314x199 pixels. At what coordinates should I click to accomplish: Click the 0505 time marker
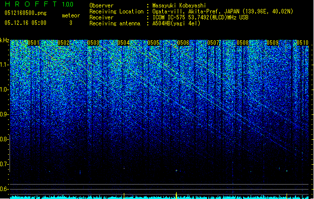point(153,43)
